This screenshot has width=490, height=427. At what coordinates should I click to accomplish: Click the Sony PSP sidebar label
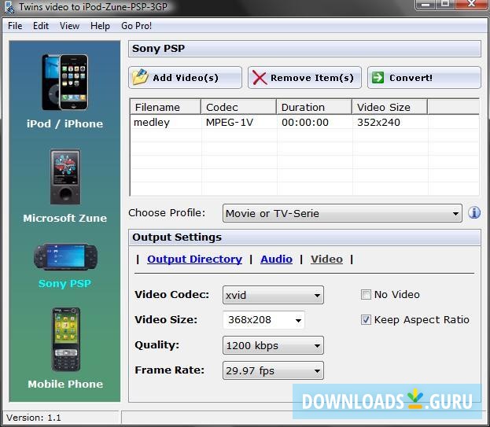point(64,284)
